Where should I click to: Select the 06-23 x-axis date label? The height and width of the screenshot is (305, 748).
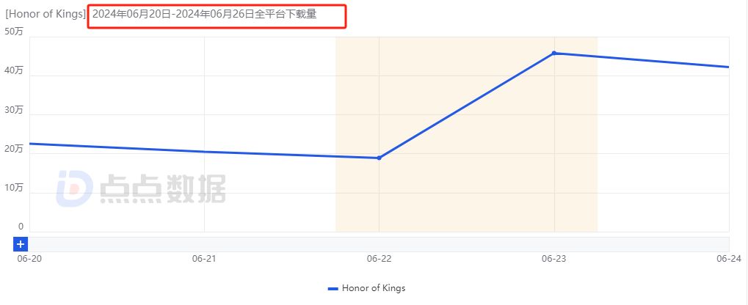[553, 259]
